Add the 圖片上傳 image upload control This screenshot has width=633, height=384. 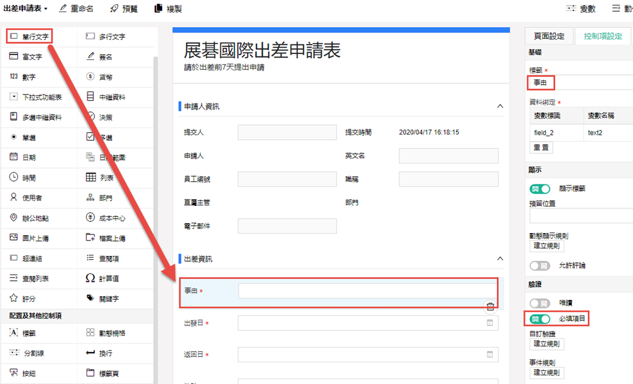tap(14, 238)
